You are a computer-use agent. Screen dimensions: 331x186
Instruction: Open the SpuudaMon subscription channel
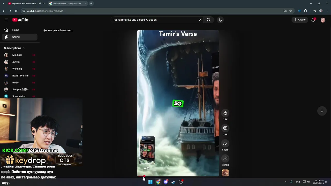tap(19, 96)
